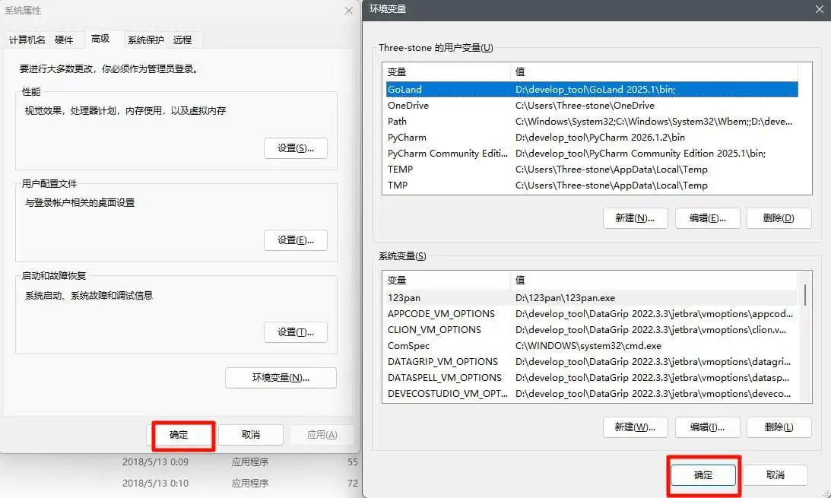Pick the Path user variable row
This screenshot has height=498, width=831.
(592, 122)
